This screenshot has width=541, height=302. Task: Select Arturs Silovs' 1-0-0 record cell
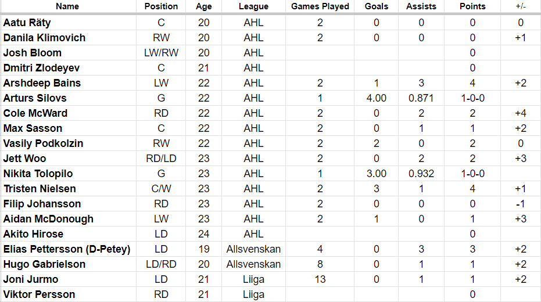[x=472, y=98]
